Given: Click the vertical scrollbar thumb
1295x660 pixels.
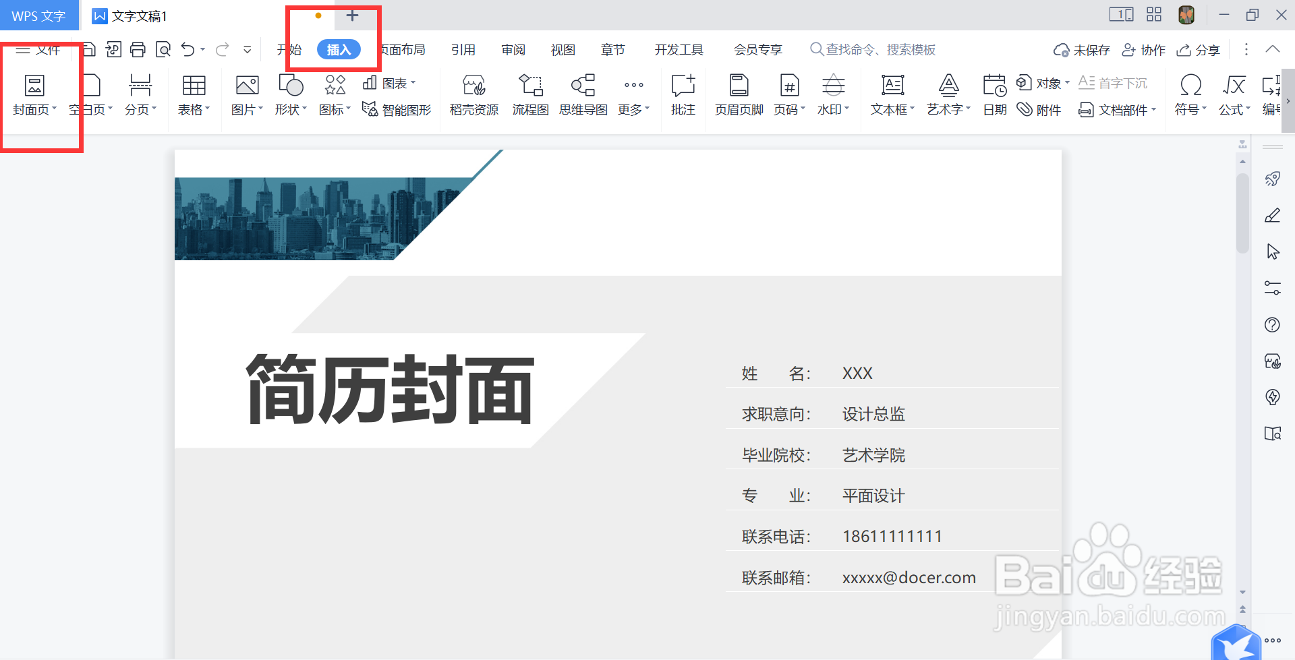Looking at the screenshot, I should coord(1242,212).
